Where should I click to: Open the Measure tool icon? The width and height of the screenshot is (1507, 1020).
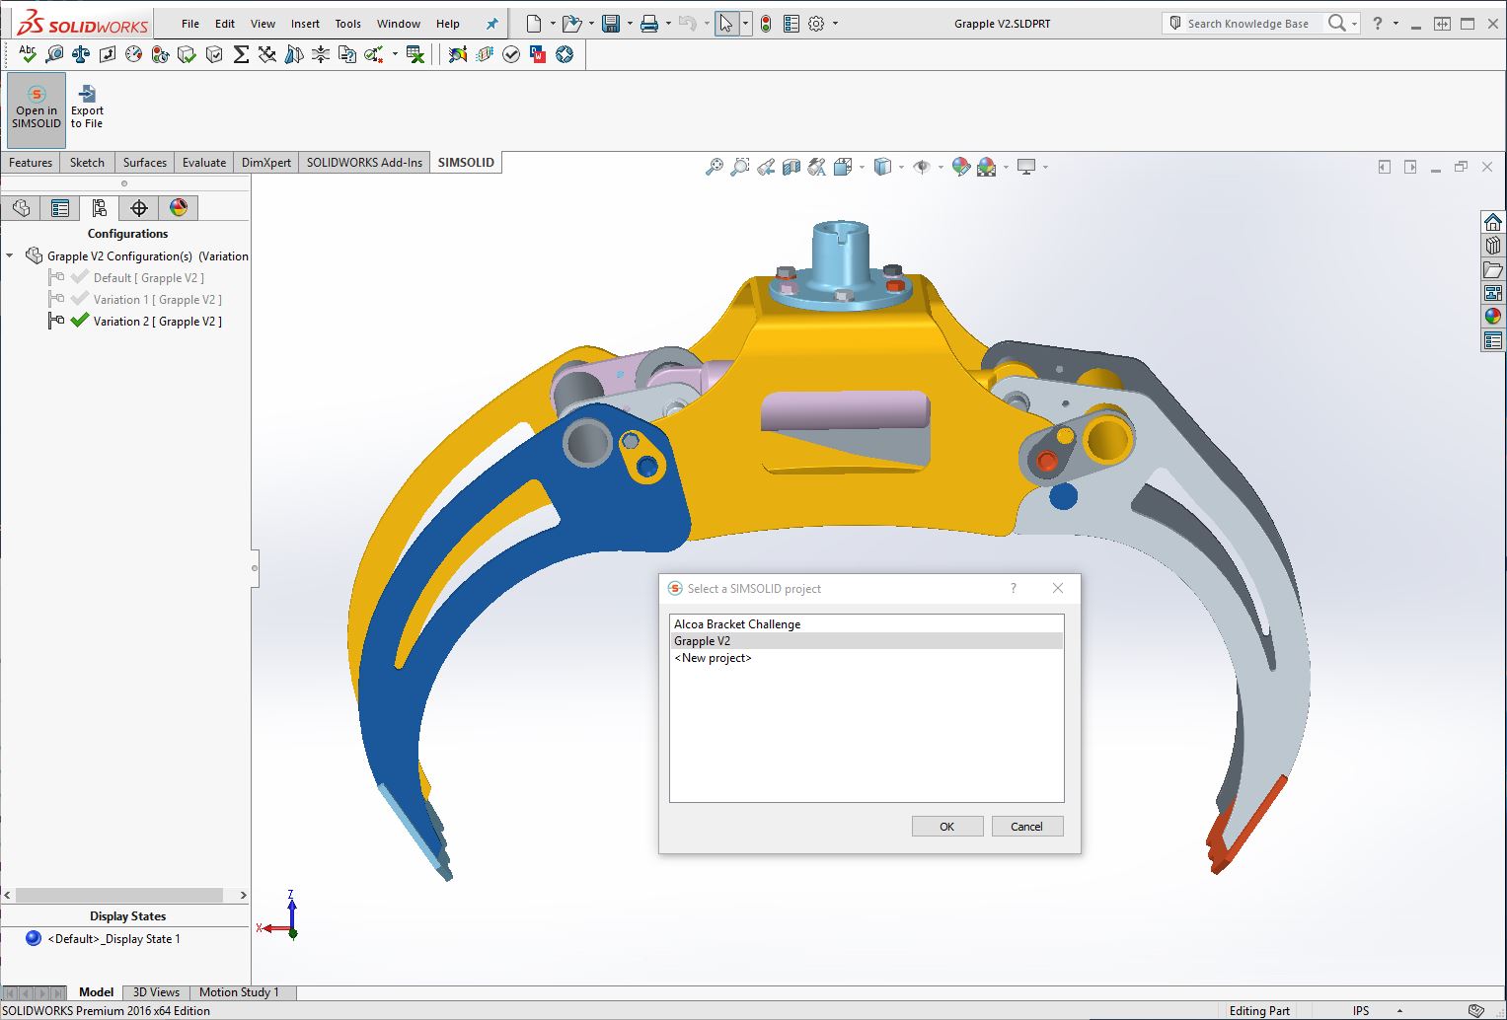pos(54,54)
